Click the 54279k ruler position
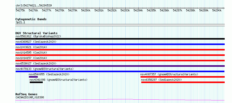232x103 pixels. pyautogui.click(x=73, y=10)
